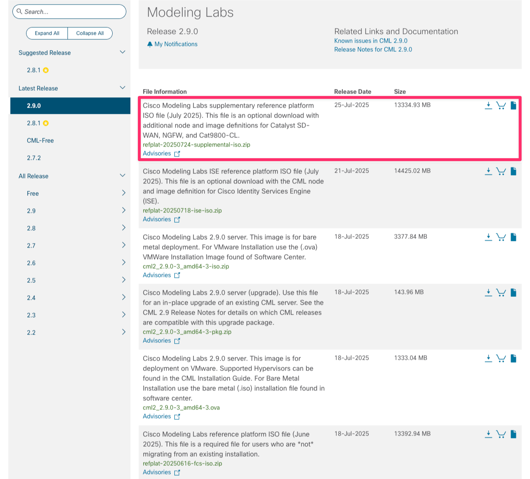
Task: Collapse the All Release section
Action: click(x=123, y=176)
